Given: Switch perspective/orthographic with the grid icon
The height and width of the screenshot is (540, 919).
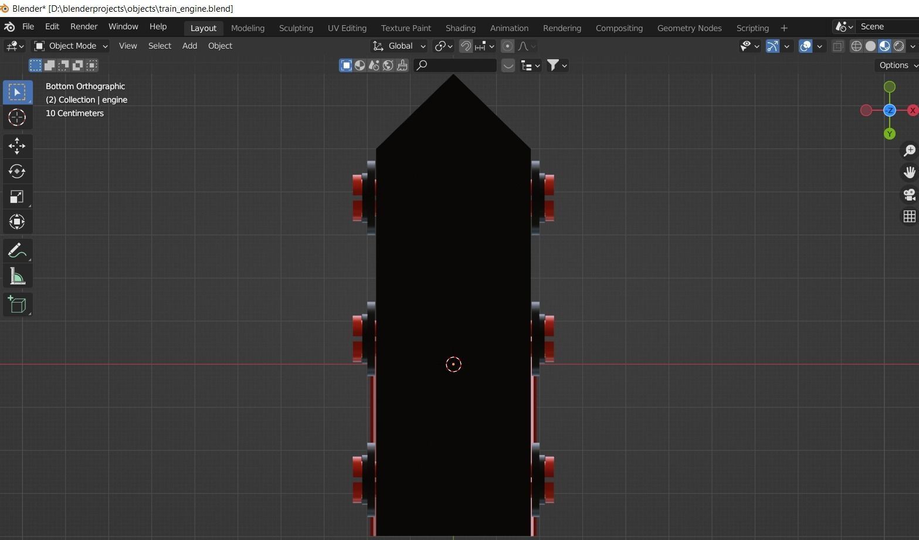Looking at the screenshot, I should pyautogui.click(x=910, y=216).
